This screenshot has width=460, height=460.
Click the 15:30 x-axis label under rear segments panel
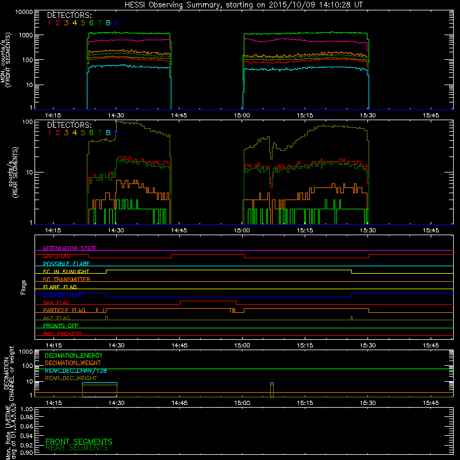[x=367, y=231]
